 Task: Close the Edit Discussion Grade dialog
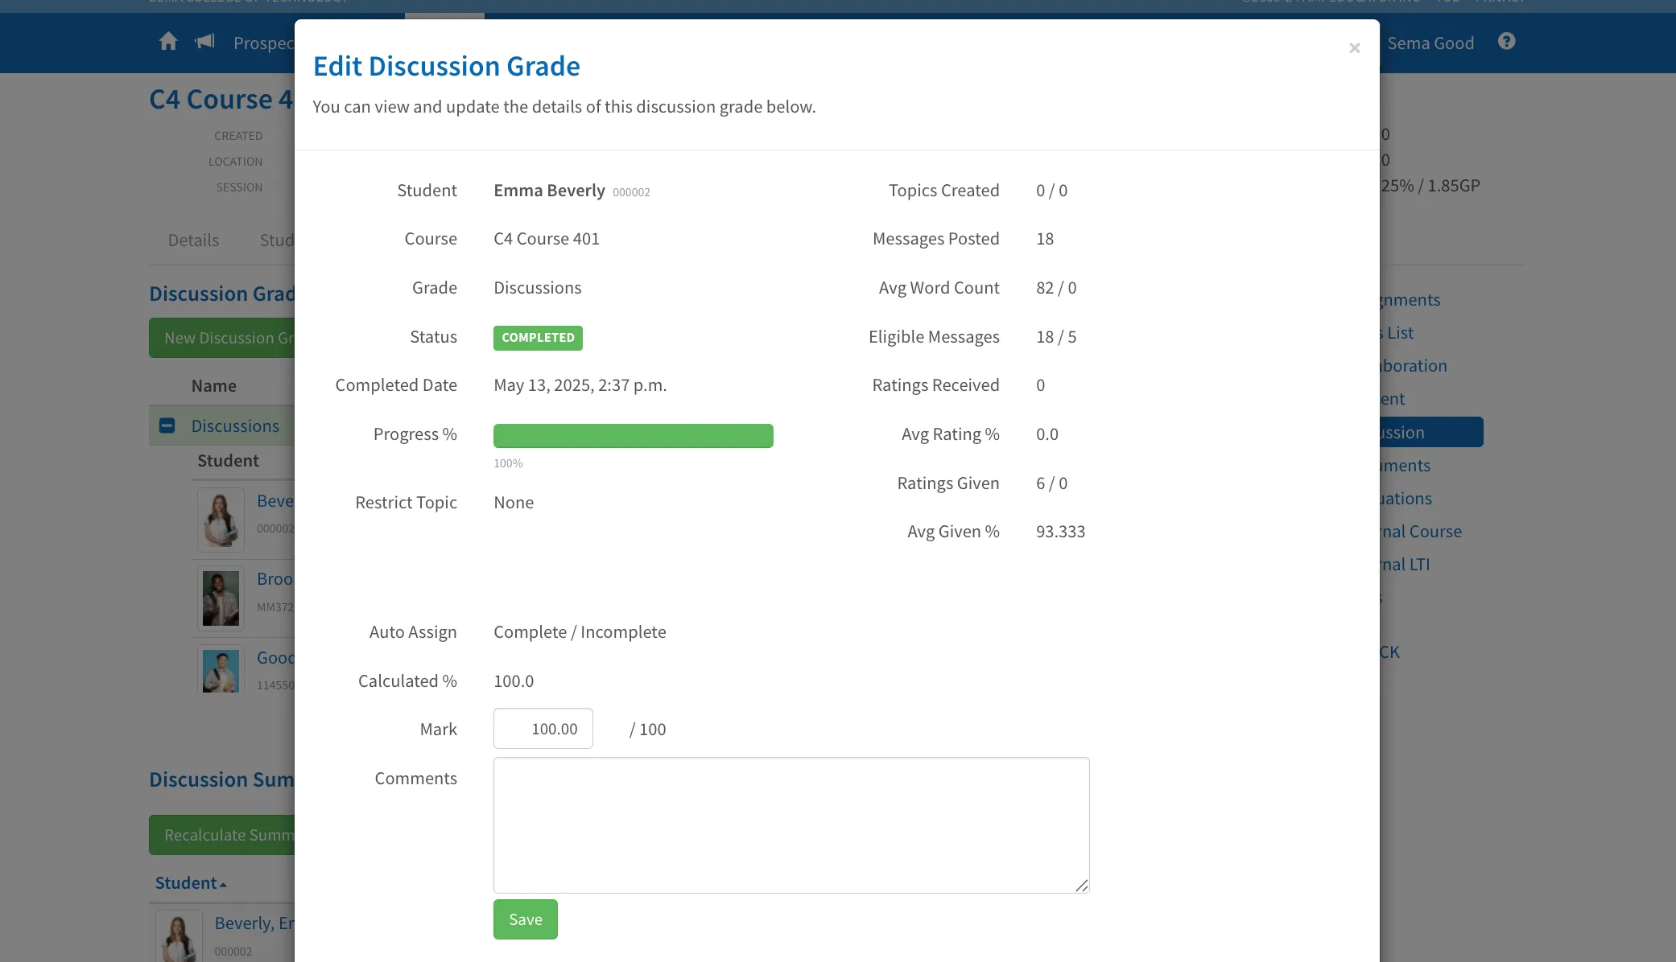tap(1354, 48)
